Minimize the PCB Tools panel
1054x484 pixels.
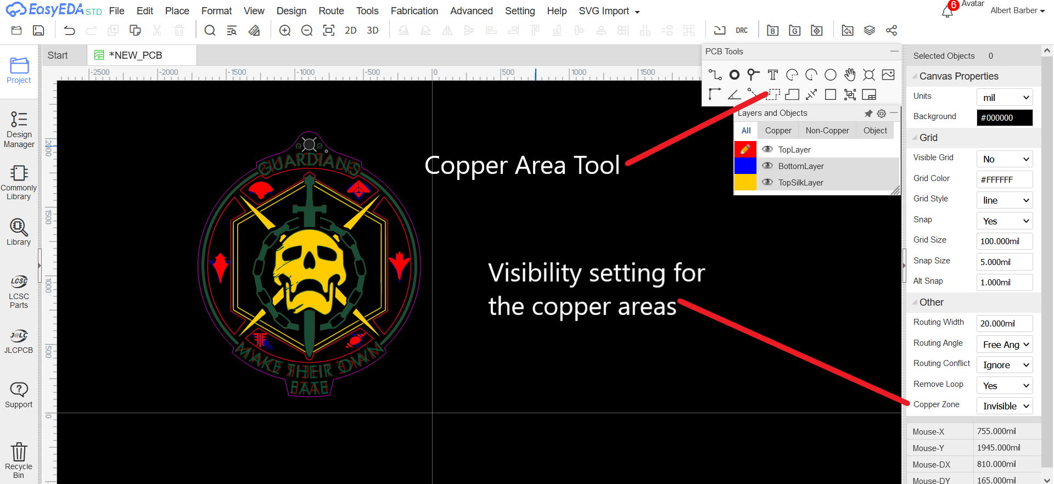[x=894, y=51]
